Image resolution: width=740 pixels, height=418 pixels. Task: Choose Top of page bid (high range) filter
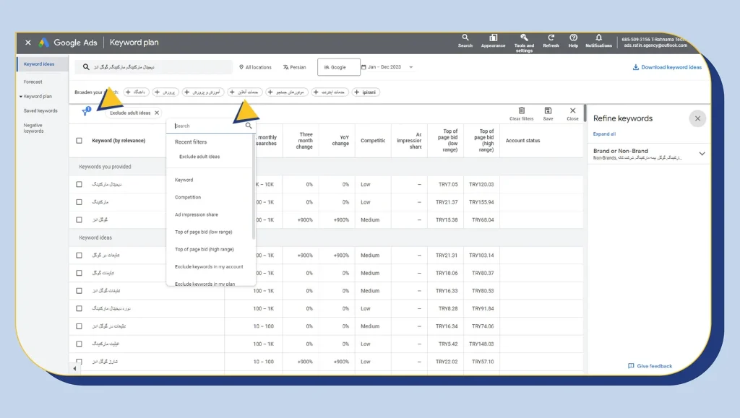205,249
